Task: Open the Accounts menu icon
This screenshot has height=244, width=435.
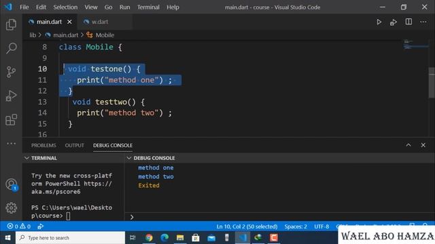Action: [12, 184]
